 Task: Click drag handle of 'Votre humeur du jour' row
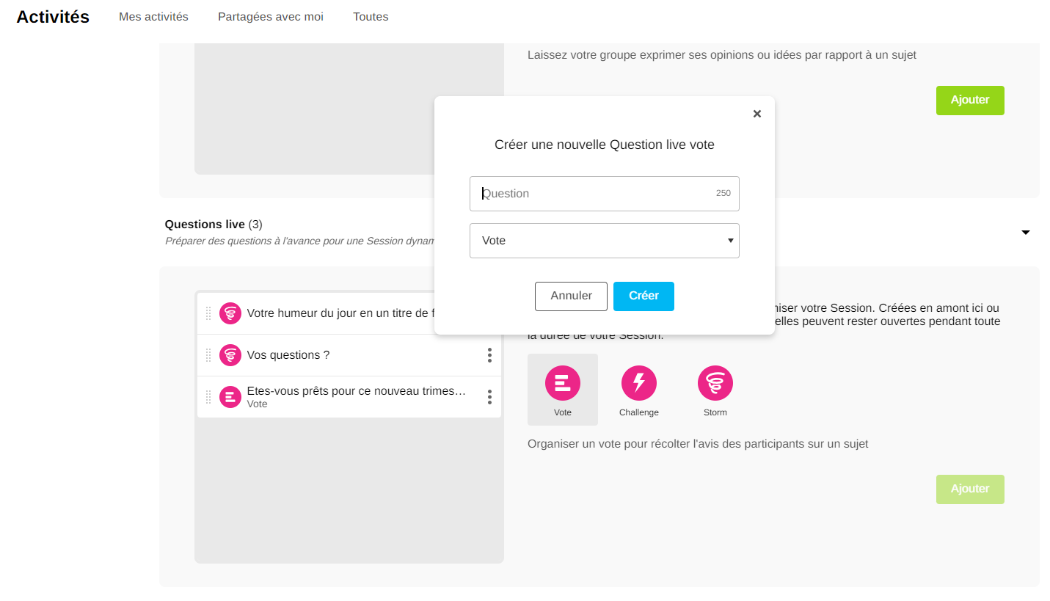click(208, 313)
